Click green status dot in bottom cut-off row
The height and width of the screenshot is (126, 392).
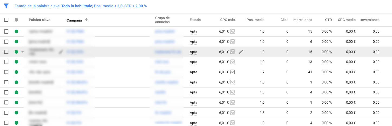(x=16, y=123)
